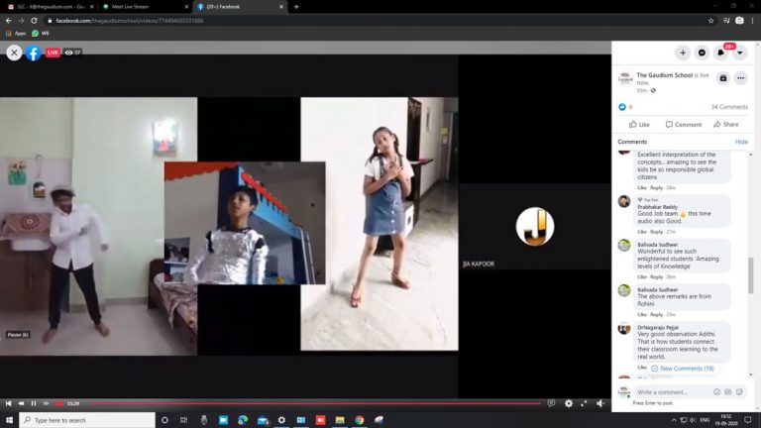Open the Chrome three-dots menu
Viewport: 761px width, 428px height.
pos(753,21)
